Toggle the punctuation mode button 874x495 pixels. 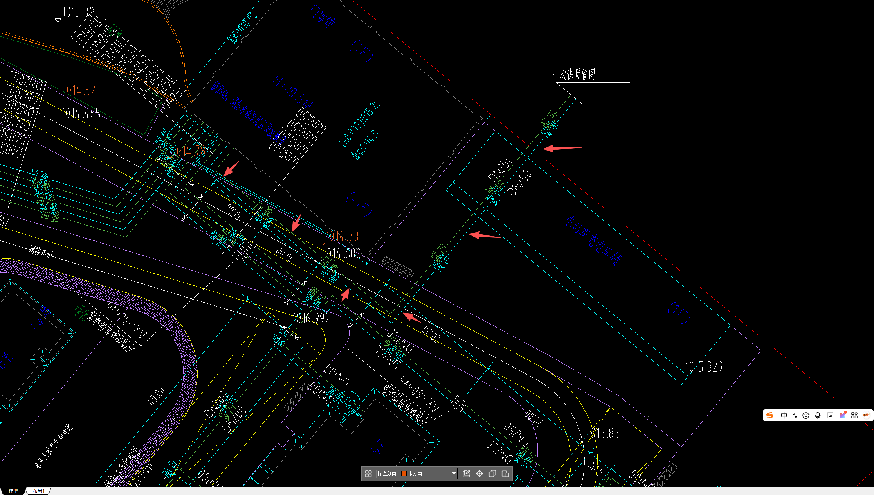click(x=795, y=415)
